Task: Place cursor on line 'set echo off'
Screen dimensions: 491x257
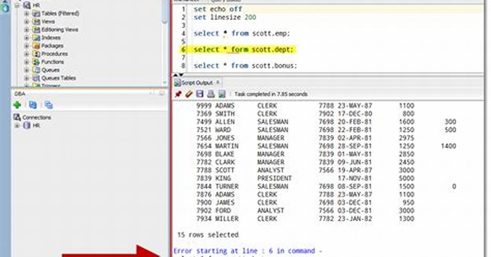Action: pos(218,9)
